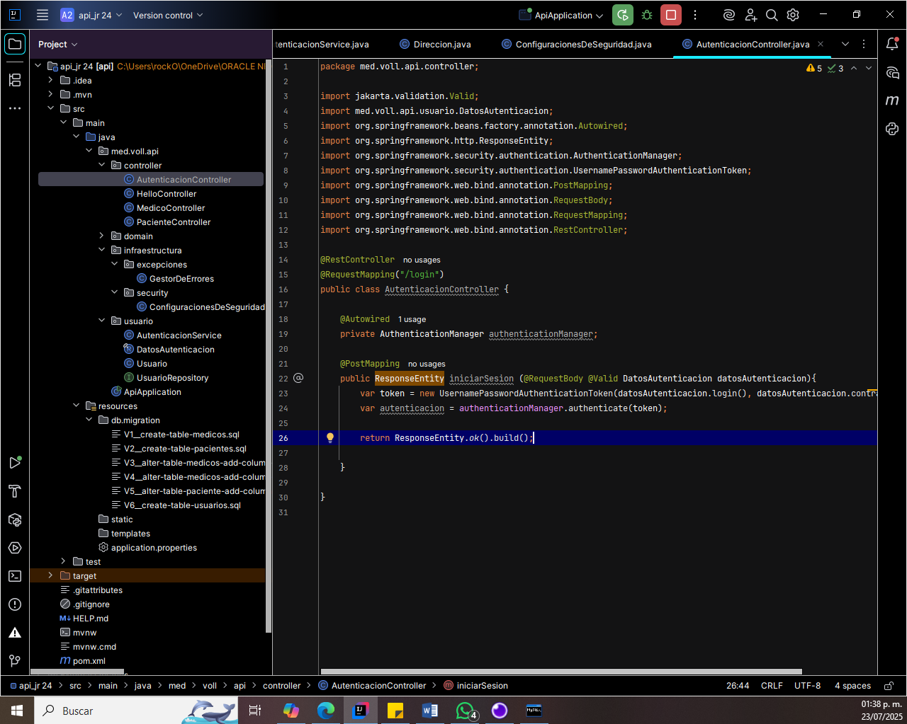Switch to the Direccion.java tab
The width and height of the screenshot is (907, 724).
[x=435, y=44]
